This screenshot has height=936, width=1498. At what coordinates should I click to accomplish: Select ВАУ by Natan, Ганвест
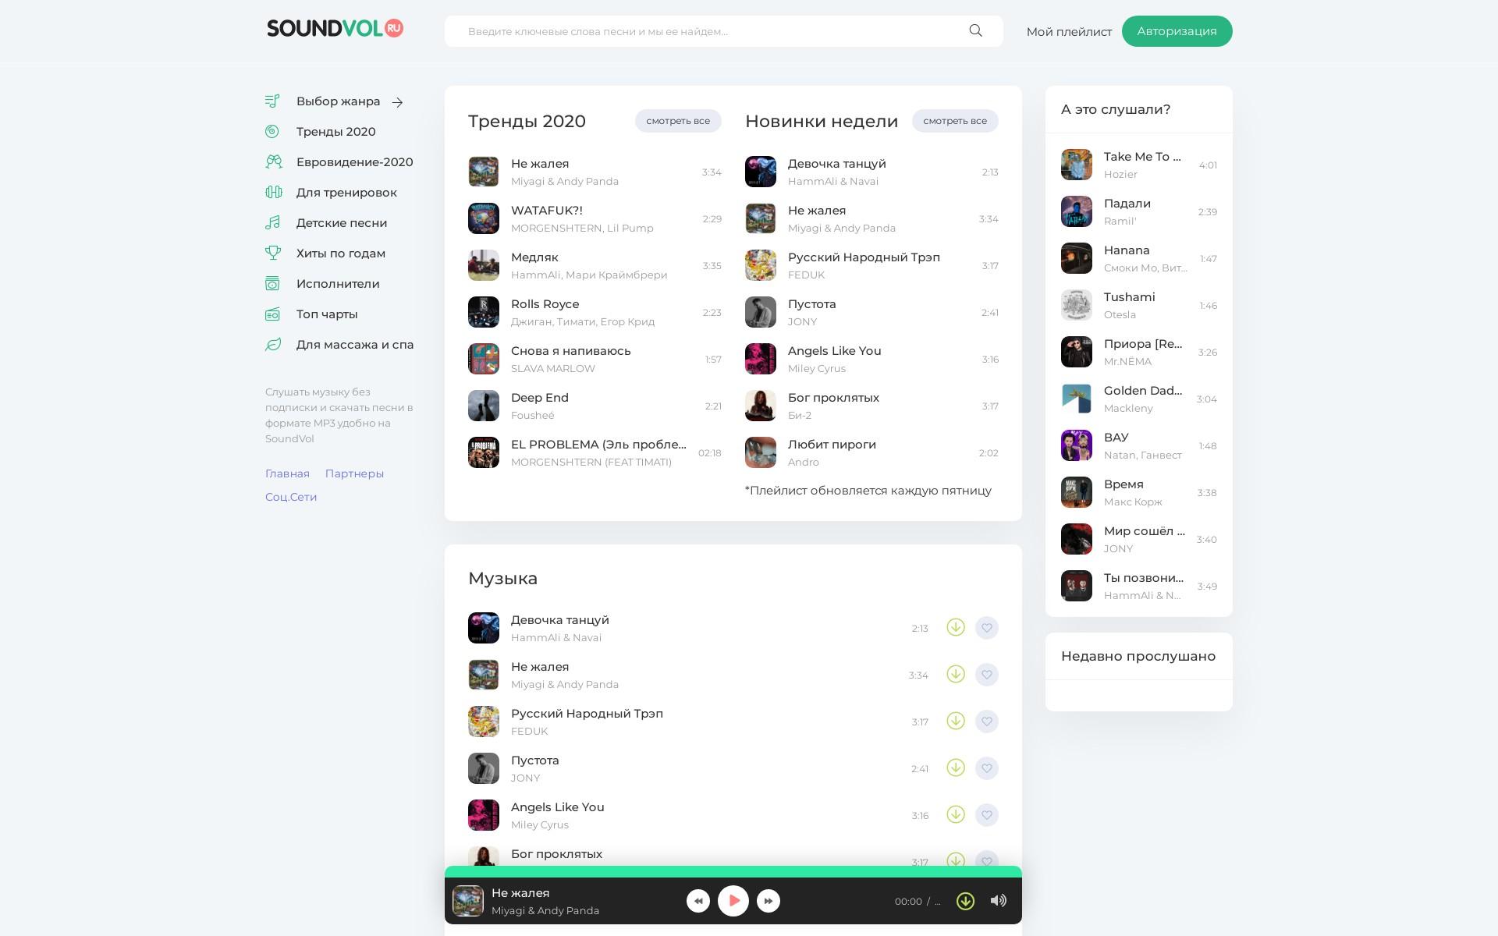[x=1139, y=445]
